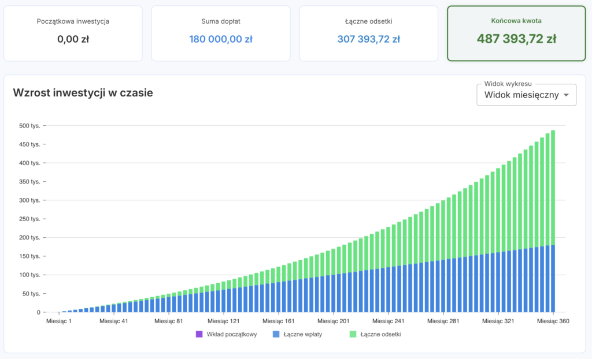Click the 450 tys. y-axis label

[x=29, y=144]
